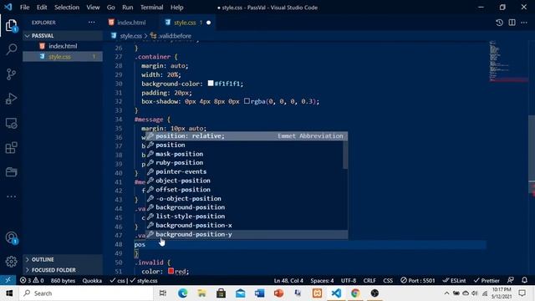Change the CRLF end of line setting

pyautogui.click(x=369, y=281)
